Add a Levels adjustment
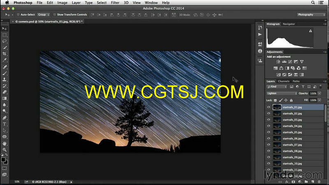 coord(284,62)
